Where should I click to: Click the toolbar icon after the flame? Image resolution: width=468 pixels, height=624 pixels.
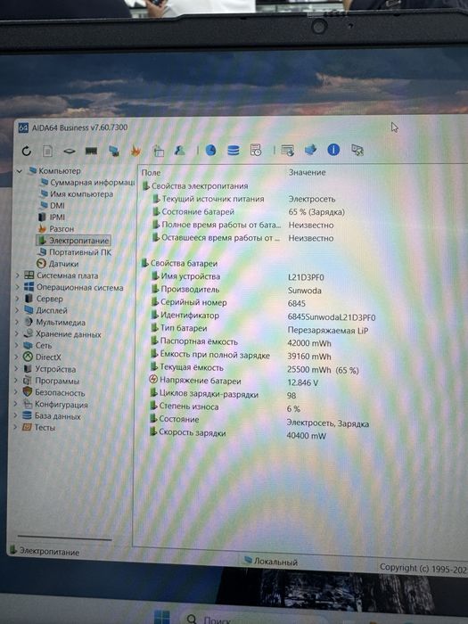(159, 151)
